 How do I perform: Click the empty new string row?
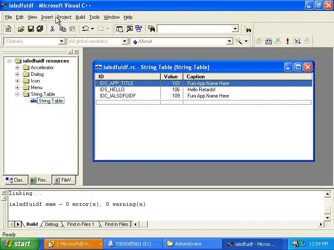click(x=204, y=102)
